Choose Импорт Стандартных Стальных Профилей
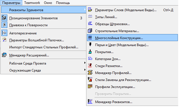This screenshot has height=107, width=179. [44, 47]
